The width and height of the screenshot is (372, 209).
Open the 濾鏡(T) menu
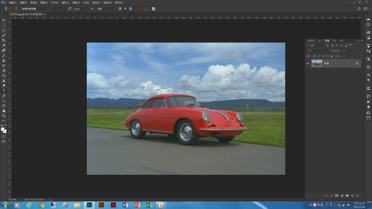[76, 3]
